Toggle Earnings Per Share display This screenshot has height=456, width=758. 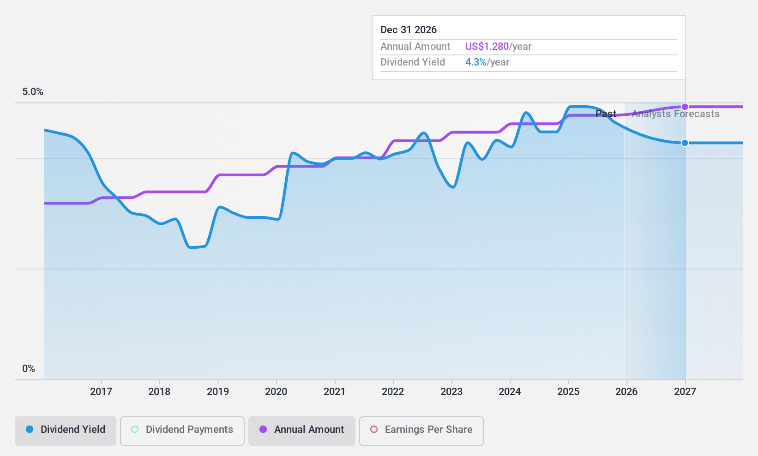421,430
